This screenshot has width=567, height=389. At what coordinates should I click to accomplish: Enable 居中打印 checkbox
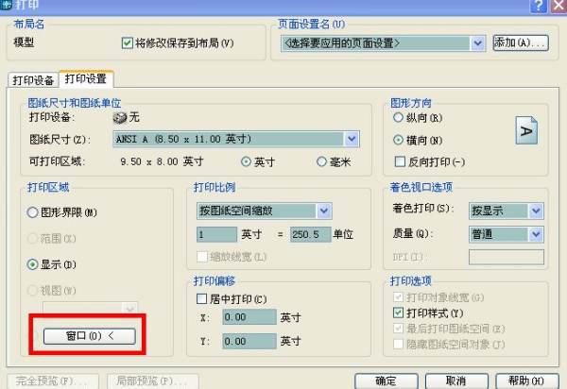[x=201, y=298]
